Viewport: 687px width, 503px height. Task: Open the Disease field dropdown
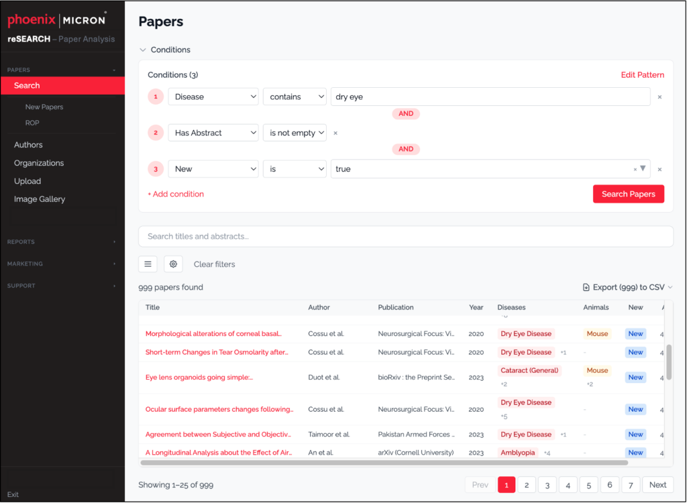click(x=213, y=97)
